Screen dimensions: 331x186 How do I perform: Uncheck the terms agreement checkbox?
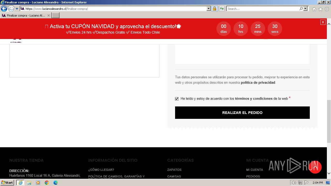coord(177,99)
